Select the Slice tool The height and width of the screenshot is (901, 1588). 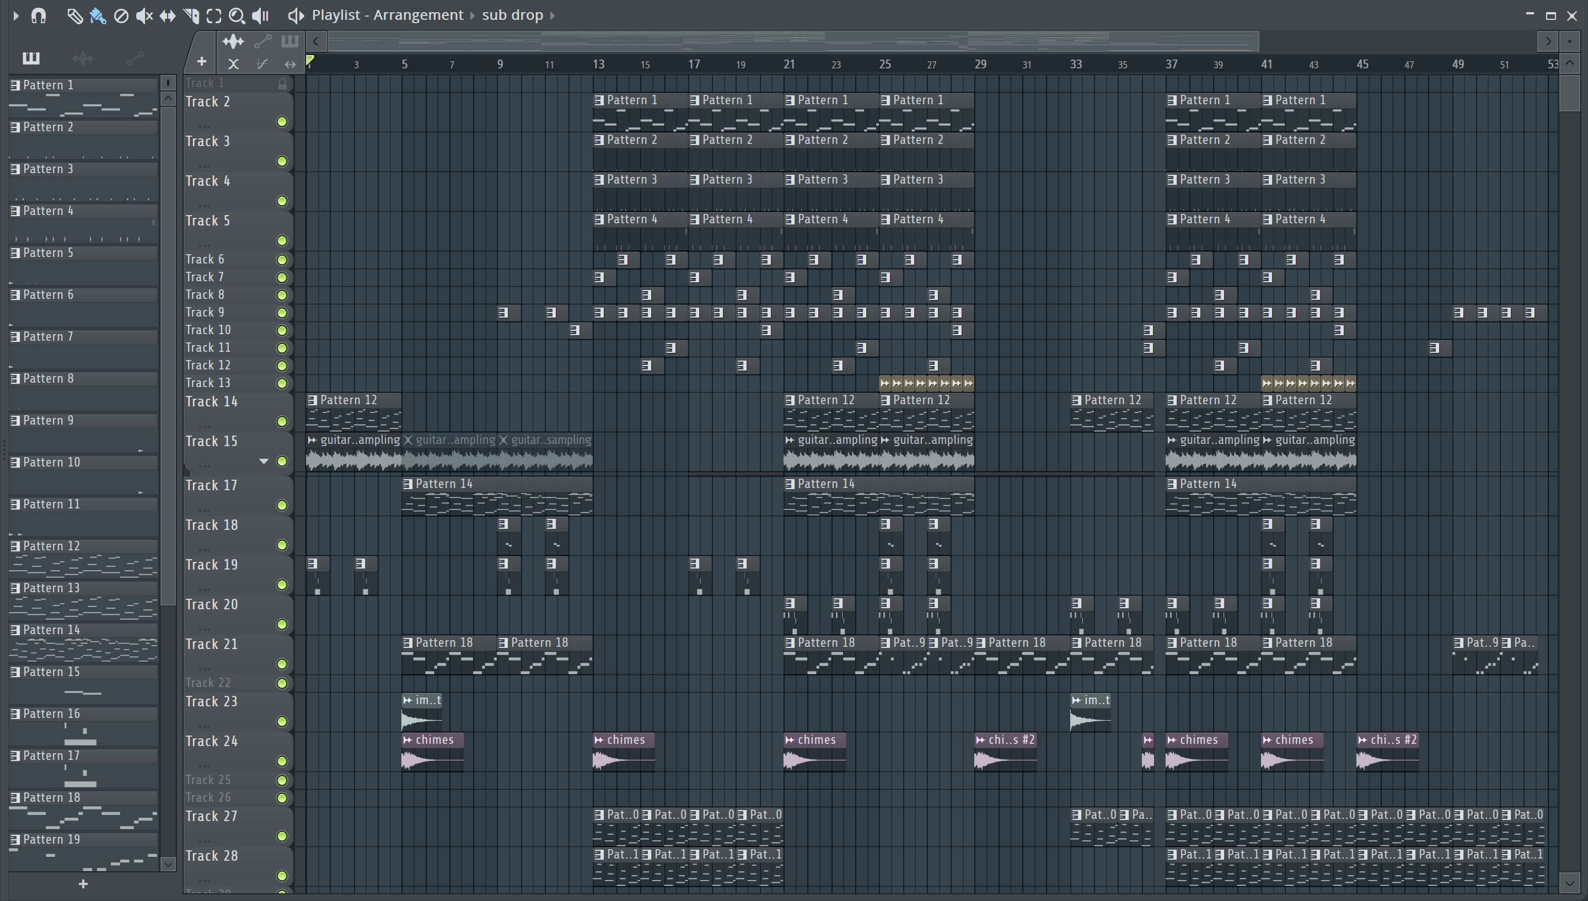[191, 15]
